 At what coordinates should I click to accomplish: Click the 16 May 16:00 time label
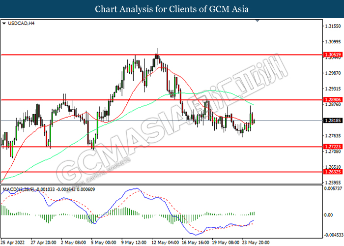[196, 243]
